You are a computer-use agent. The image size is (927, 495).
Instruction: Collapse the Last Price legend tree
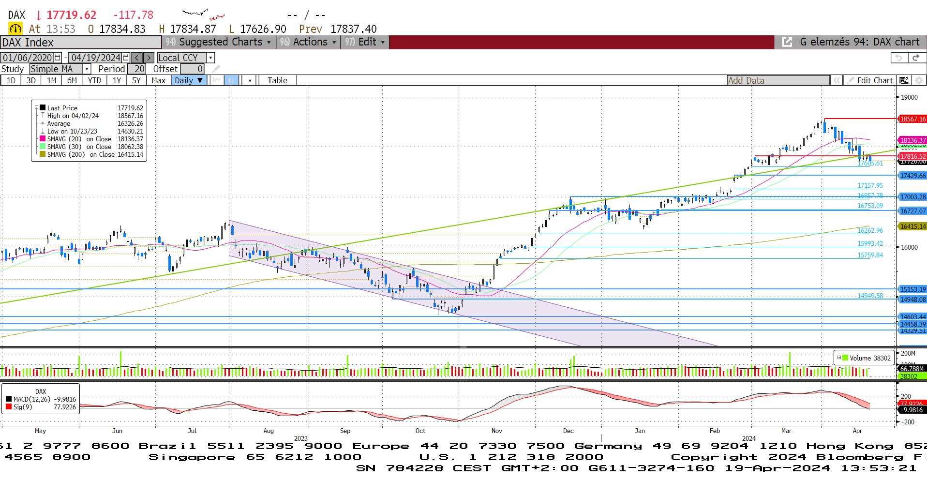click(x=36, y=108)
